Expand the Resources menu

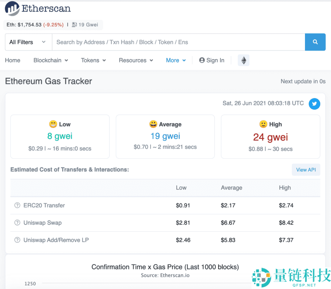pos(136,60)
